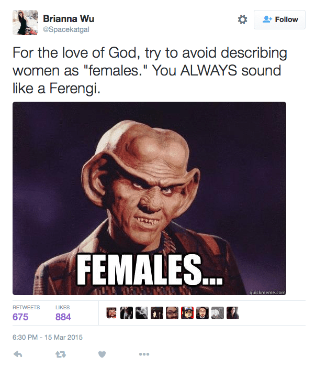
Task: Reply to the tweet
Action: [x=18, y=354]
